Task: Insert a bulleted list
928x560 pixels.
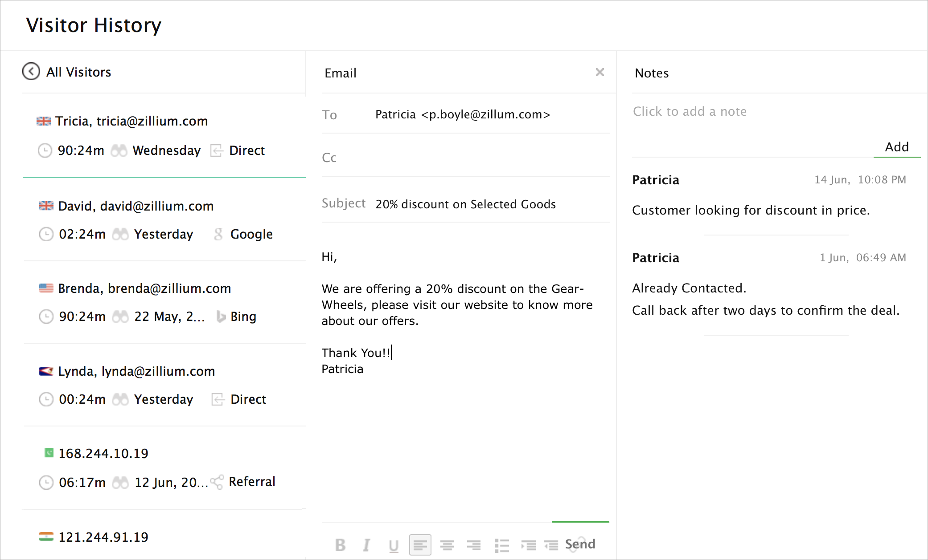Action: (501, 545)
